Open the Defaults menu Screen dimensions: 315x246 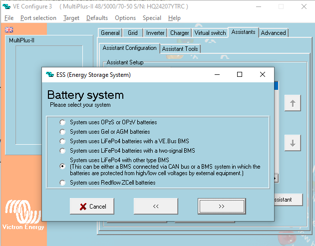[x=97, y=18]
